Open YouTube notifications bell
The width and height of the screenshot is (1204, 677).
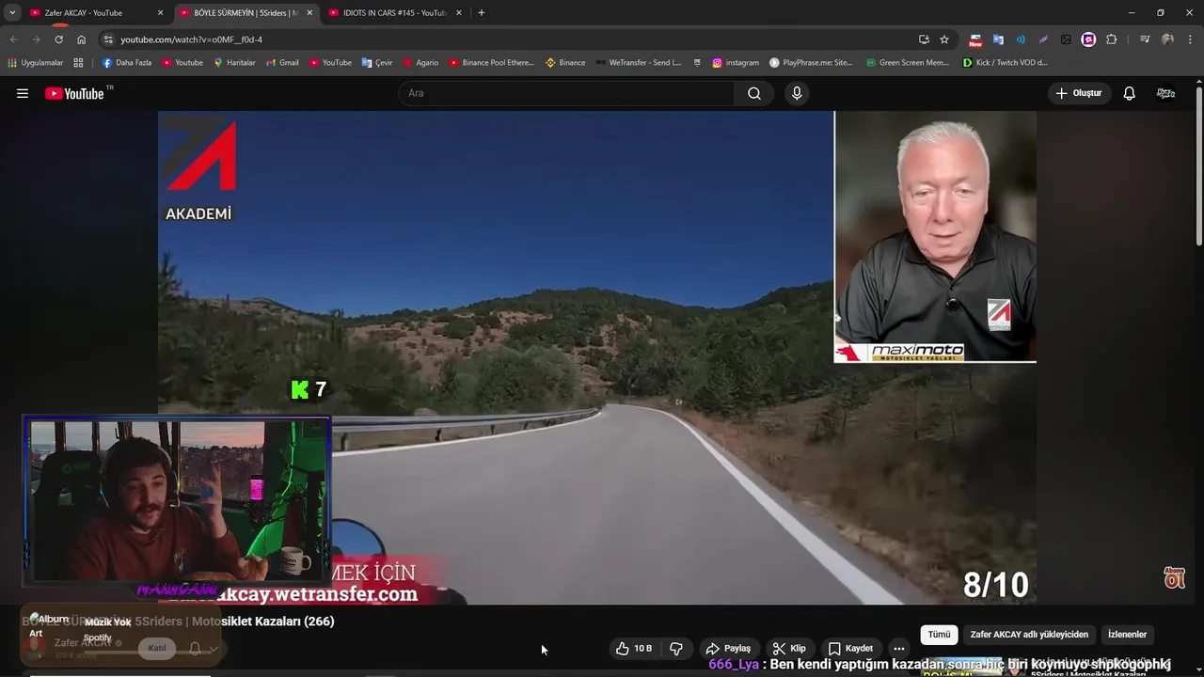pyautogui.click(x=1130, y=93)
